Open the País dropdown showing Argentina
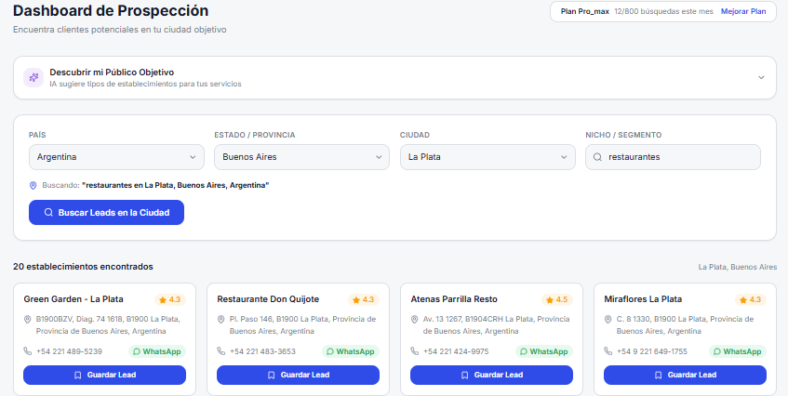The width and height of the screenshot is (788, 396). [x=116, y=157]
